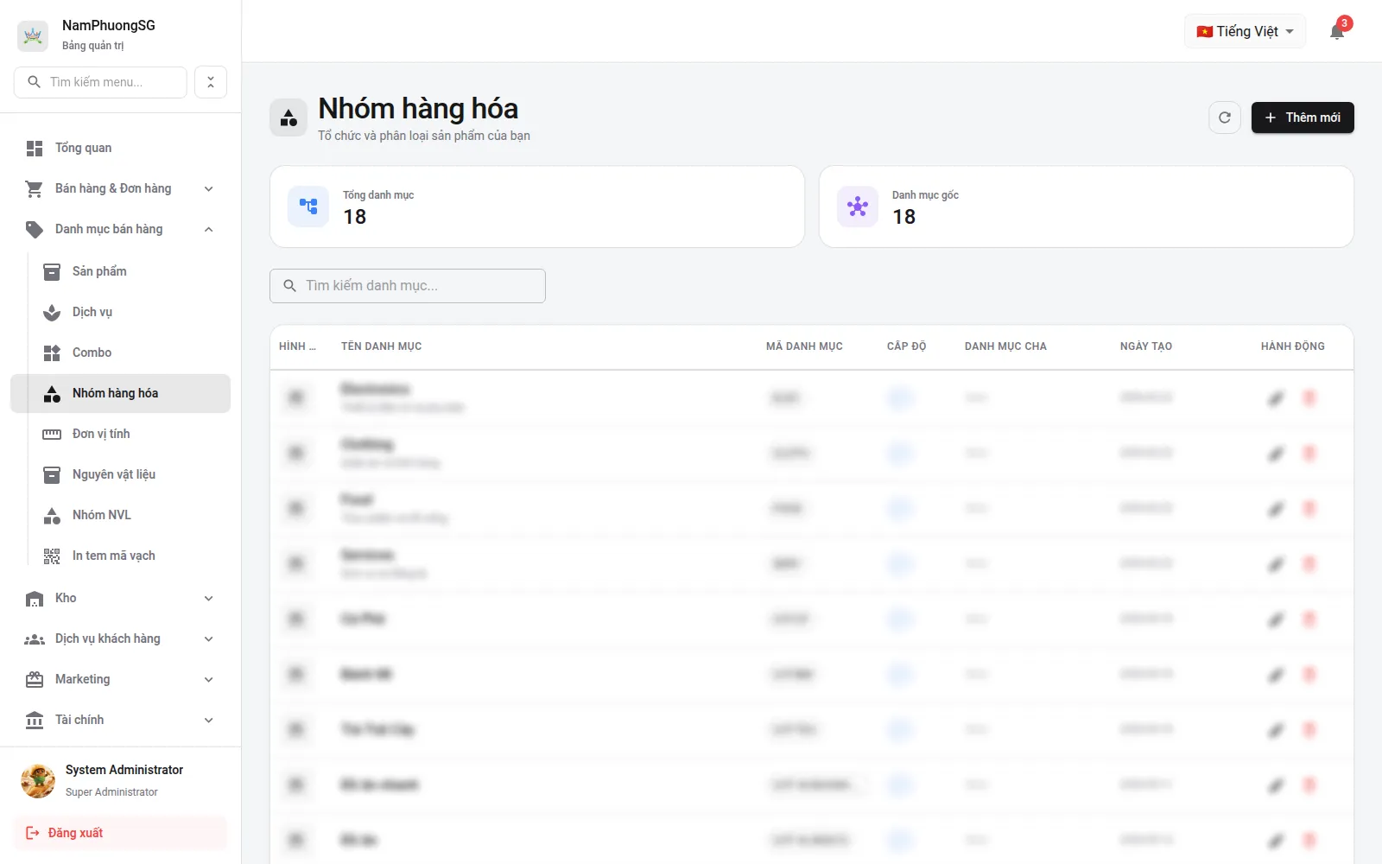Expand the Kho menu
The height and width of the screenshot is (864, 1382).
tap(120, 598)
